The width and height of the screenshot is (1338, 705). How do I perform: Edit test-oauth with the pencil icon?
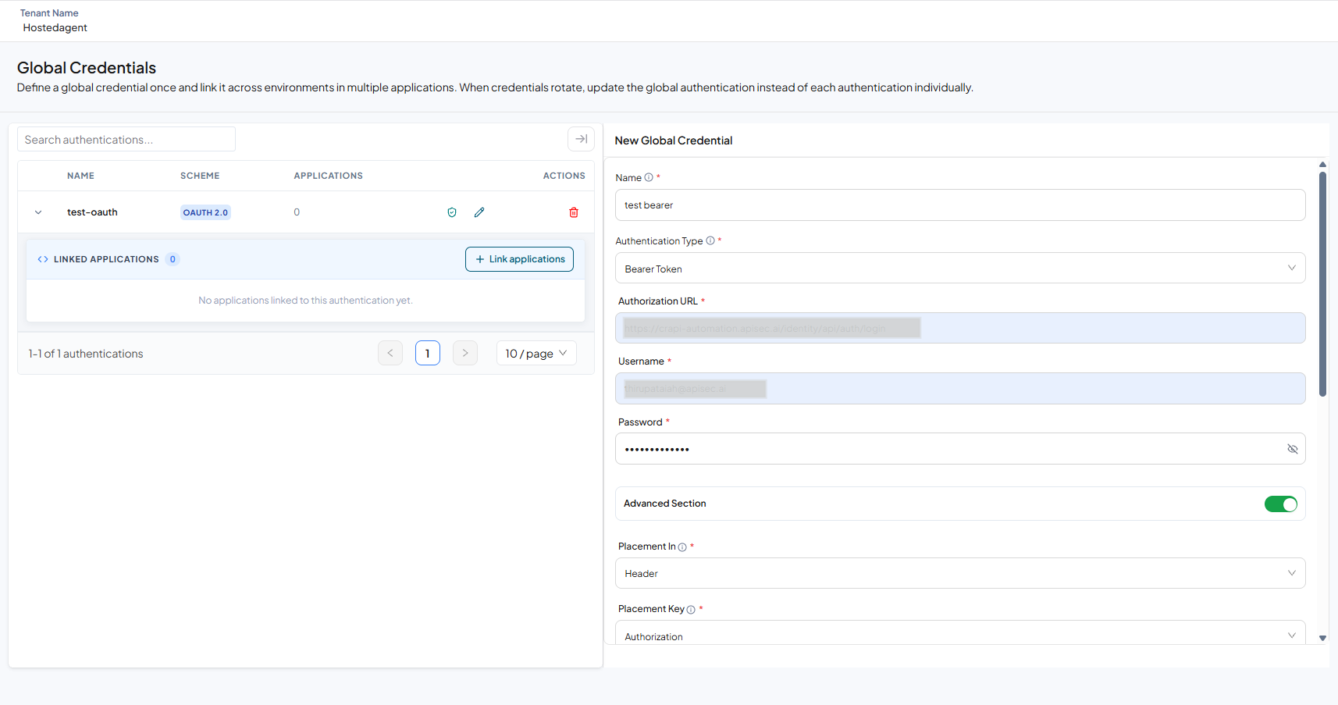coord(479,212)
